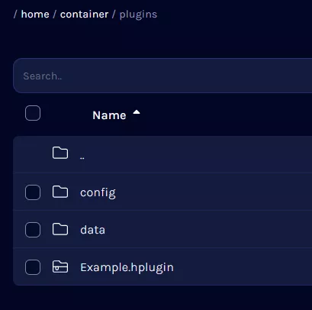Viewport: 312px width, 310px height.
Task: Open the parent directory folder icon
Action: click(60, 153)
